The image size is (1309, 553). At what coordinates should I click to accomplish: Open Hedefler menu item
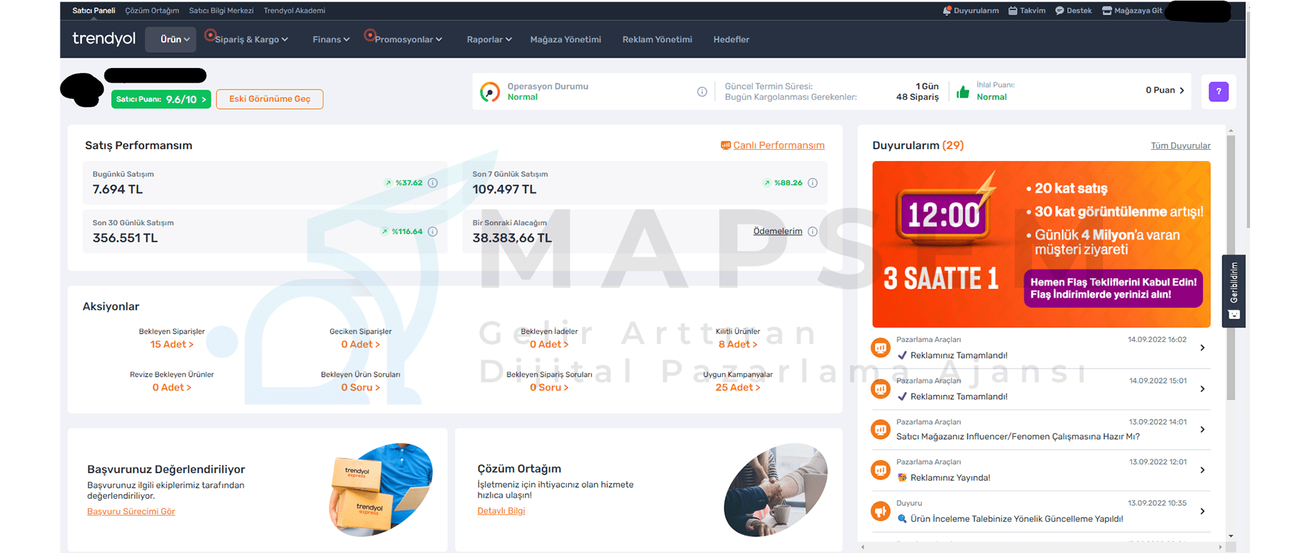click(731, 40)
